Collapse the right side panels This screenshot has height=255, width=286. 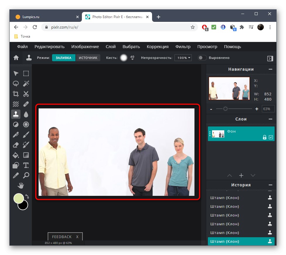click(270, 58)
